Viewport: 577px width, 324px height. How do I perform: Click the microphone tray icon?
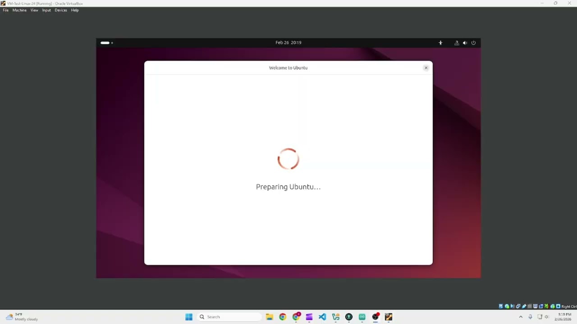(531, 317)
